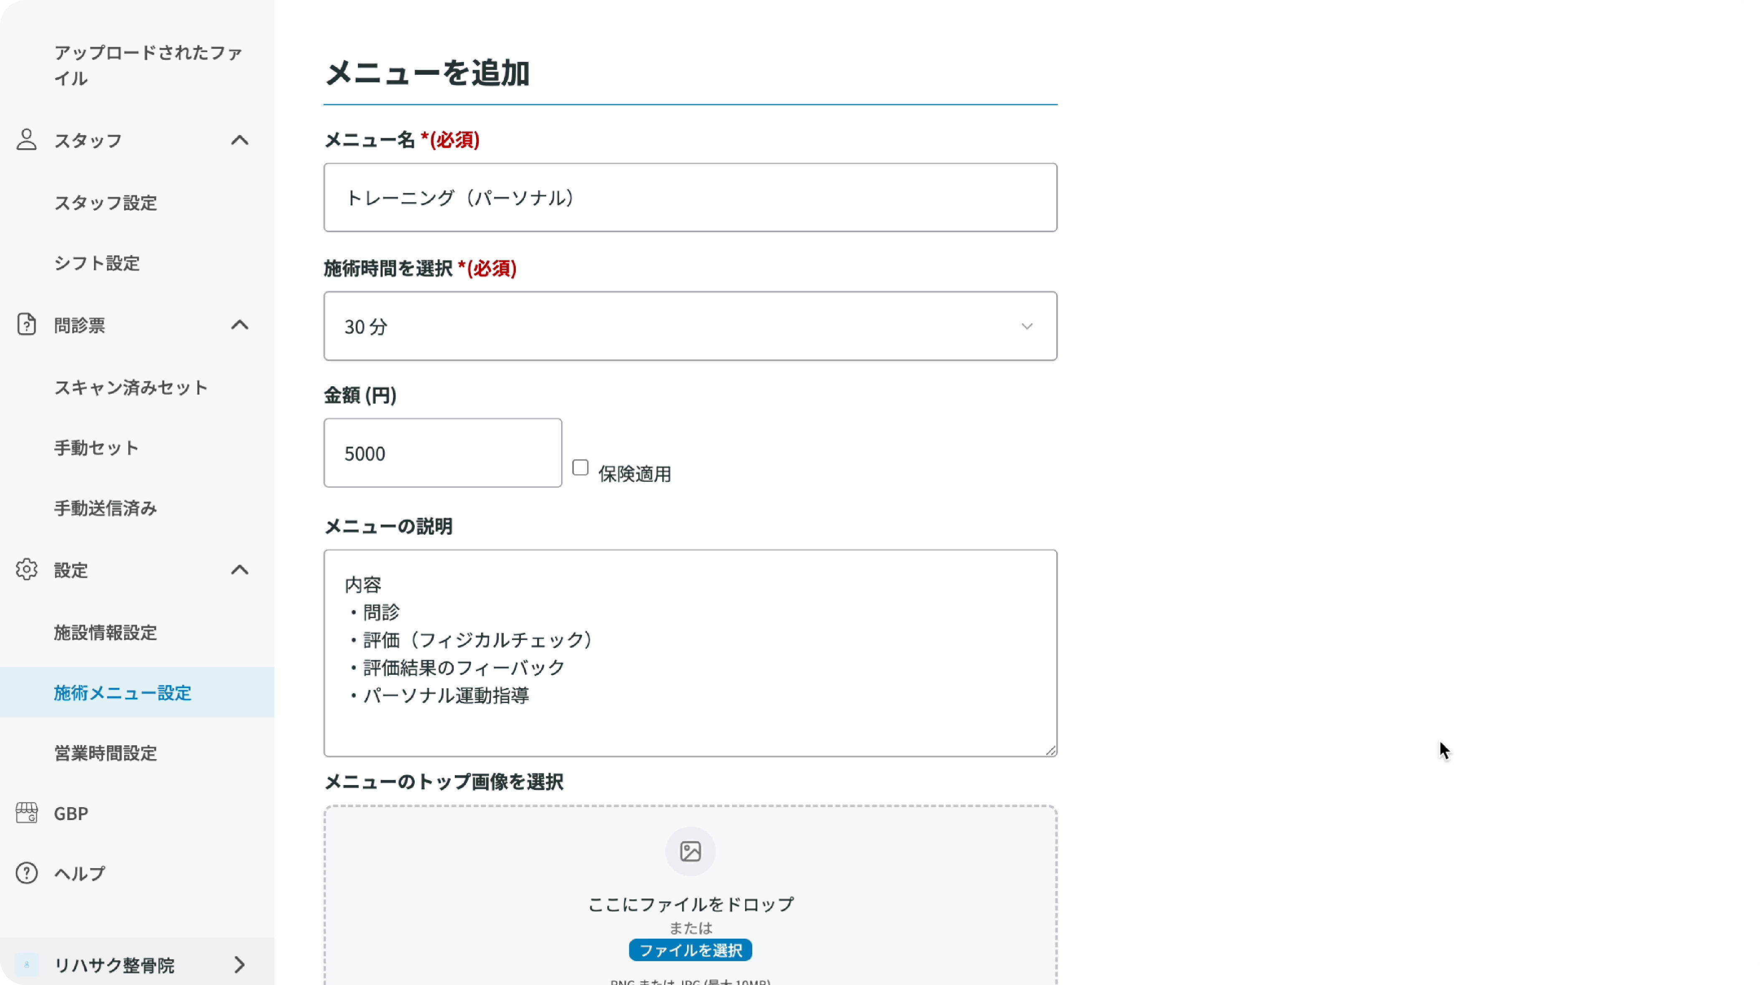The width and height of the screenshot is (1760, 985).
Task: Click the 設定 gear icon in sidebar
Action: tap(27, 570)
